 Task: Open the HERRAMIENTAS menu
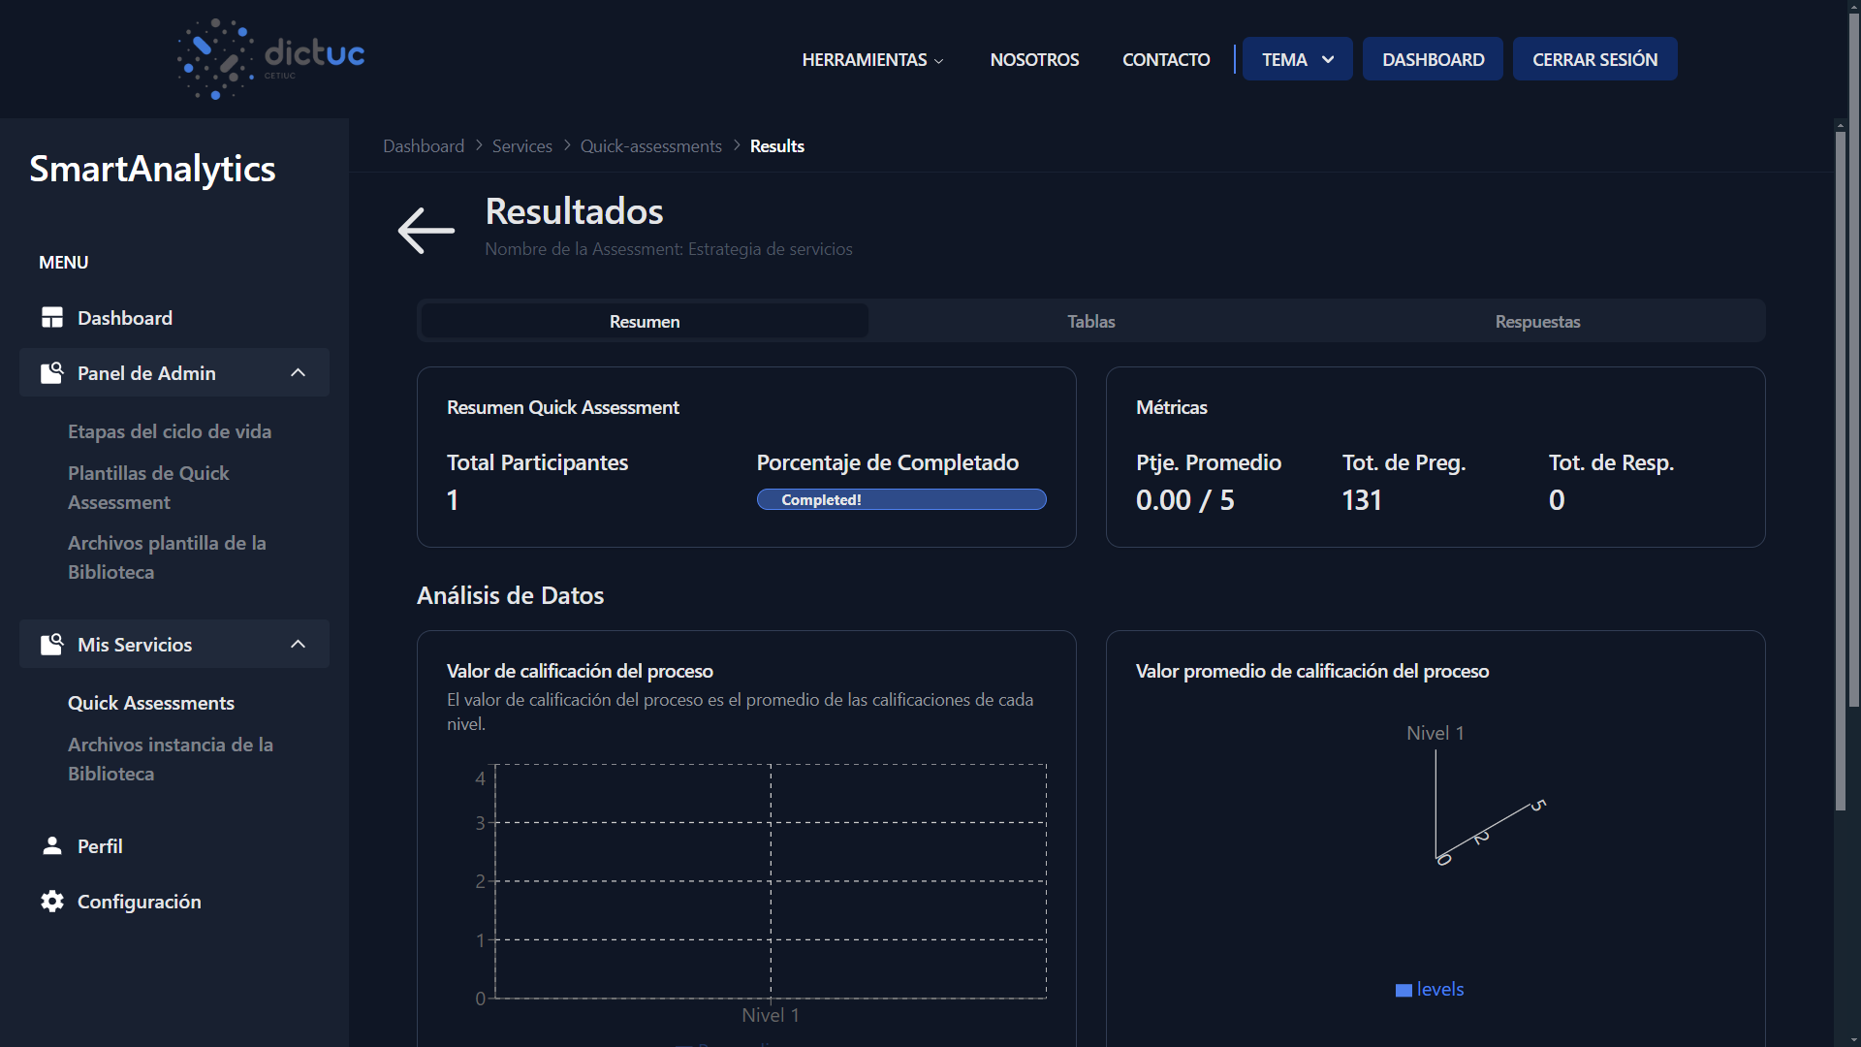click(x=870, y=59)
